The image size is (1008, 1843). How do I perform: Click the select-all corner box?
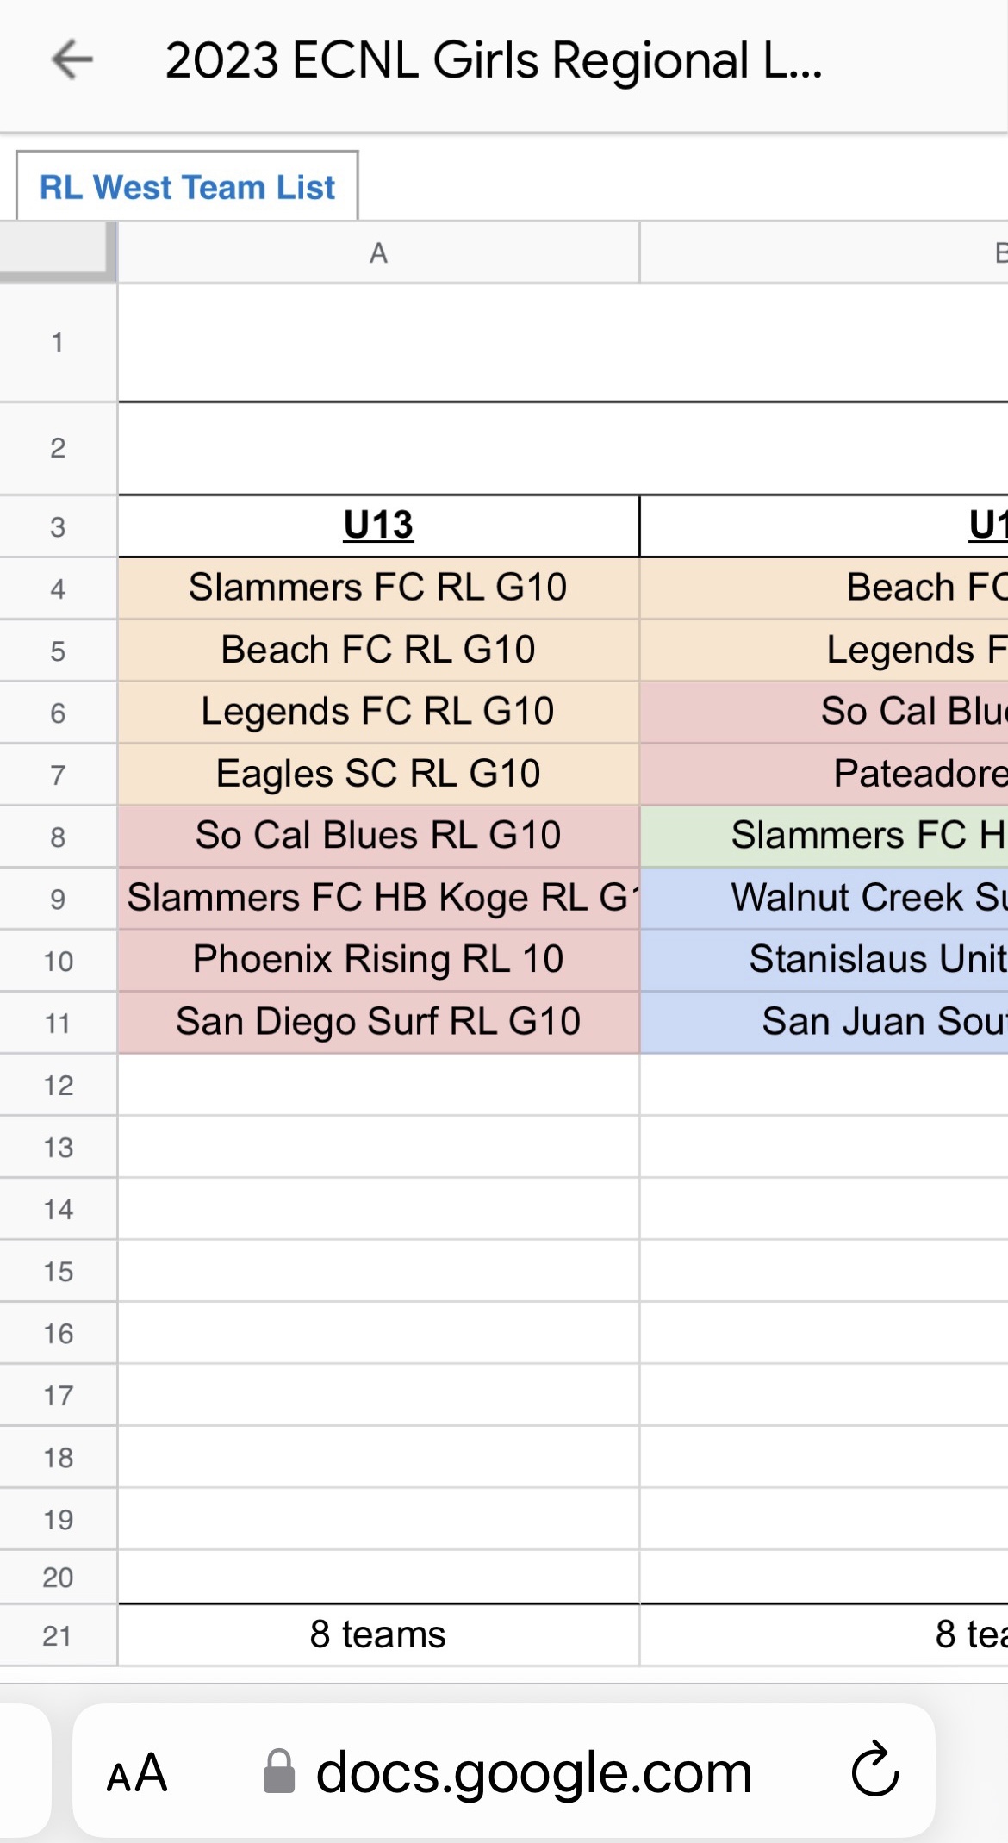[58, 252]
